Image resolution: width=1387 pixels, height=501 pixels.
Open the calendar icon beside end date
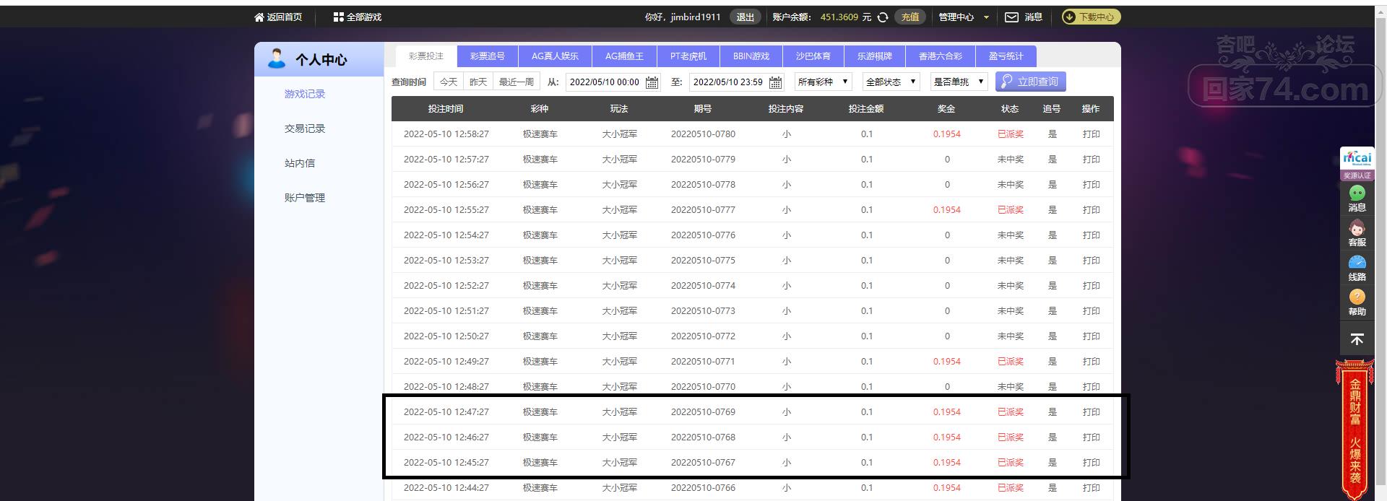tap(775, 82)
